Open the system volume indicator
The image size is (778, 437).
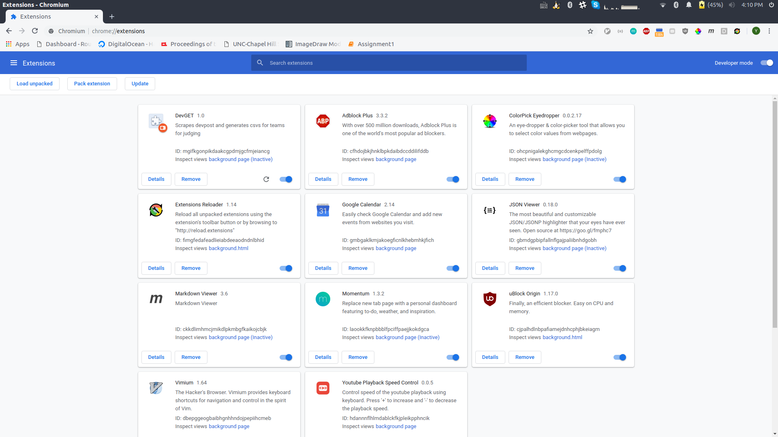(732, 5)
